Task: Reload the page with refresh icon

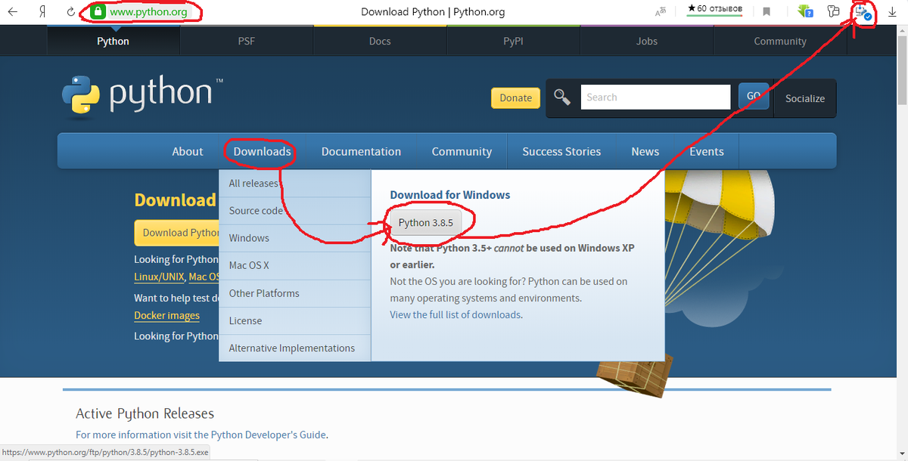Action: click(x=71, y=11)
